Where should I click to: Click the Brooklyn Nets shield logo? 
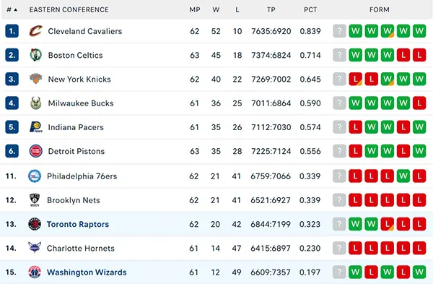pyautogui.click(x=35, y=200)
